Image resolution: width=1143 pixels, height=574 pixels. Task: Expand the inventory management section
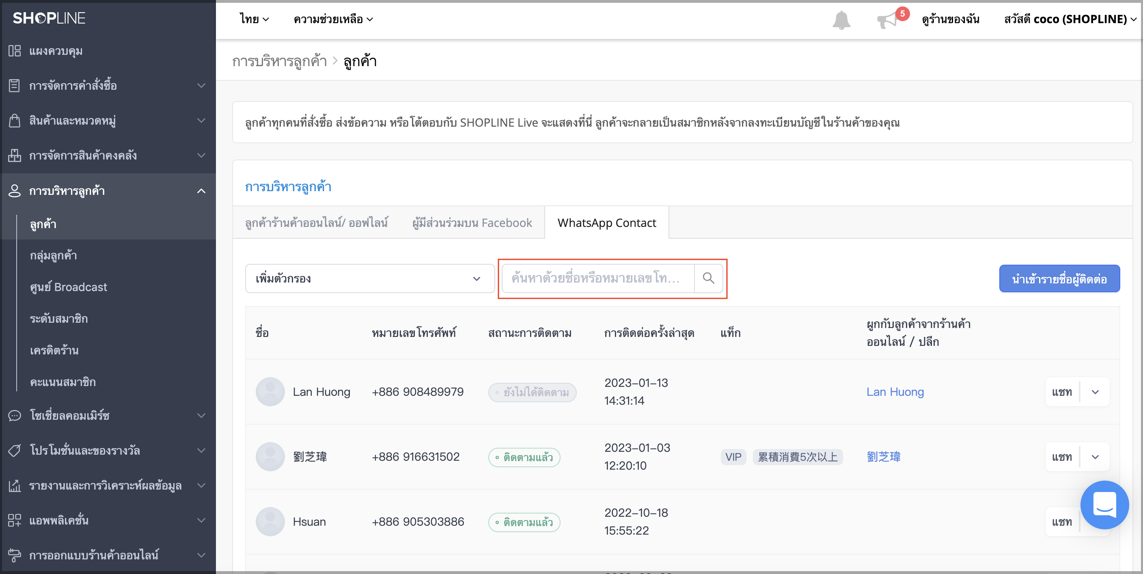pyautogui.click(x=201, y=155)
